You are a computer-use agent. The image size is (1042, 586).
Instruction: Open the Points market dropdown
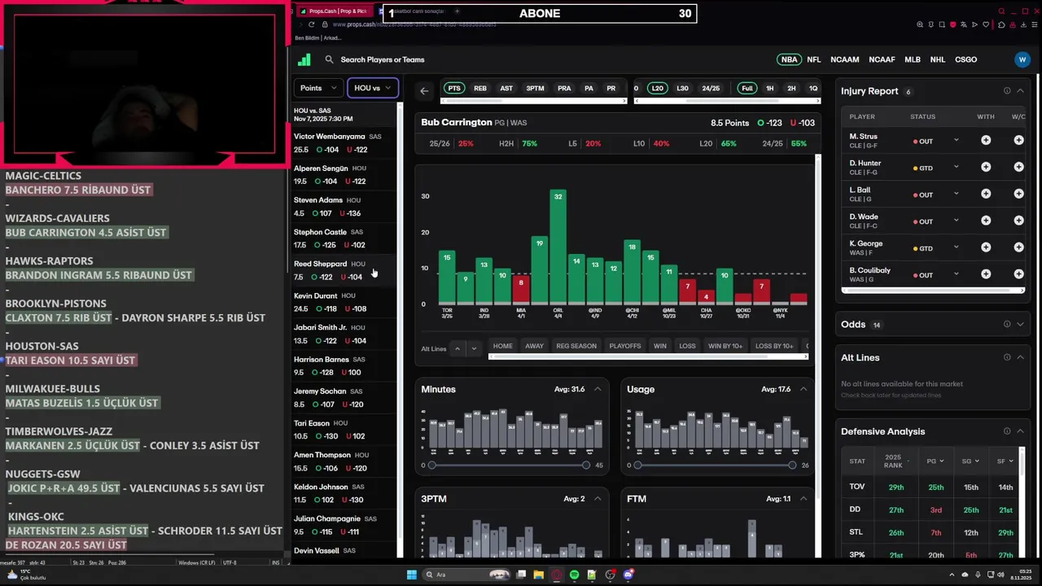pos(318,88)
